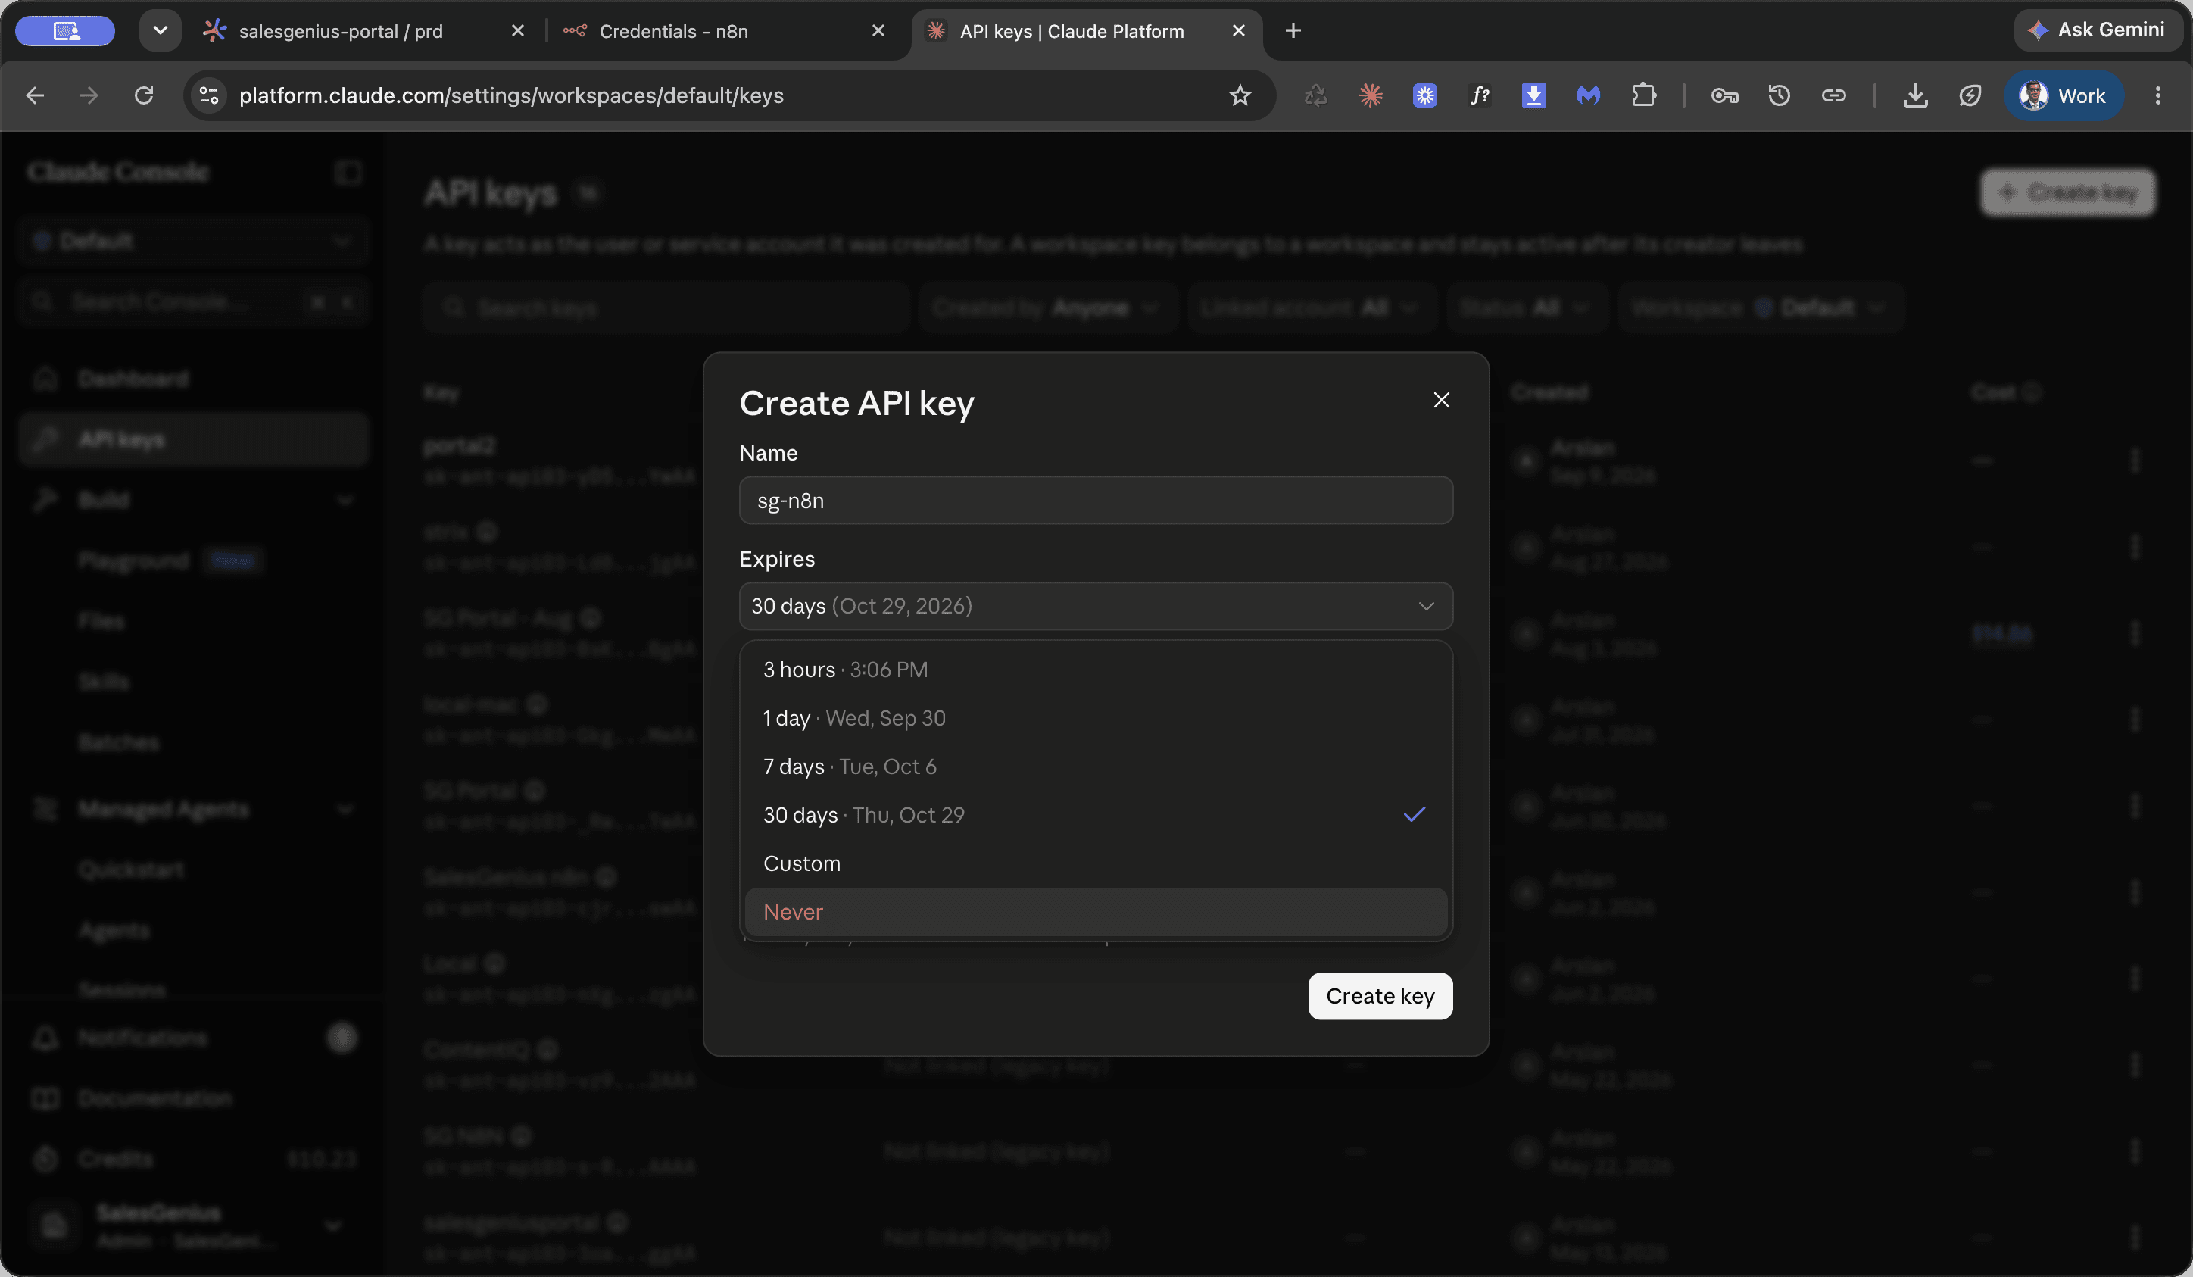Open the blue M extension icon
Image resolution: width=2193 pixels, height=1277 pixels.
pyautogui.click(x=1588, y=95)
